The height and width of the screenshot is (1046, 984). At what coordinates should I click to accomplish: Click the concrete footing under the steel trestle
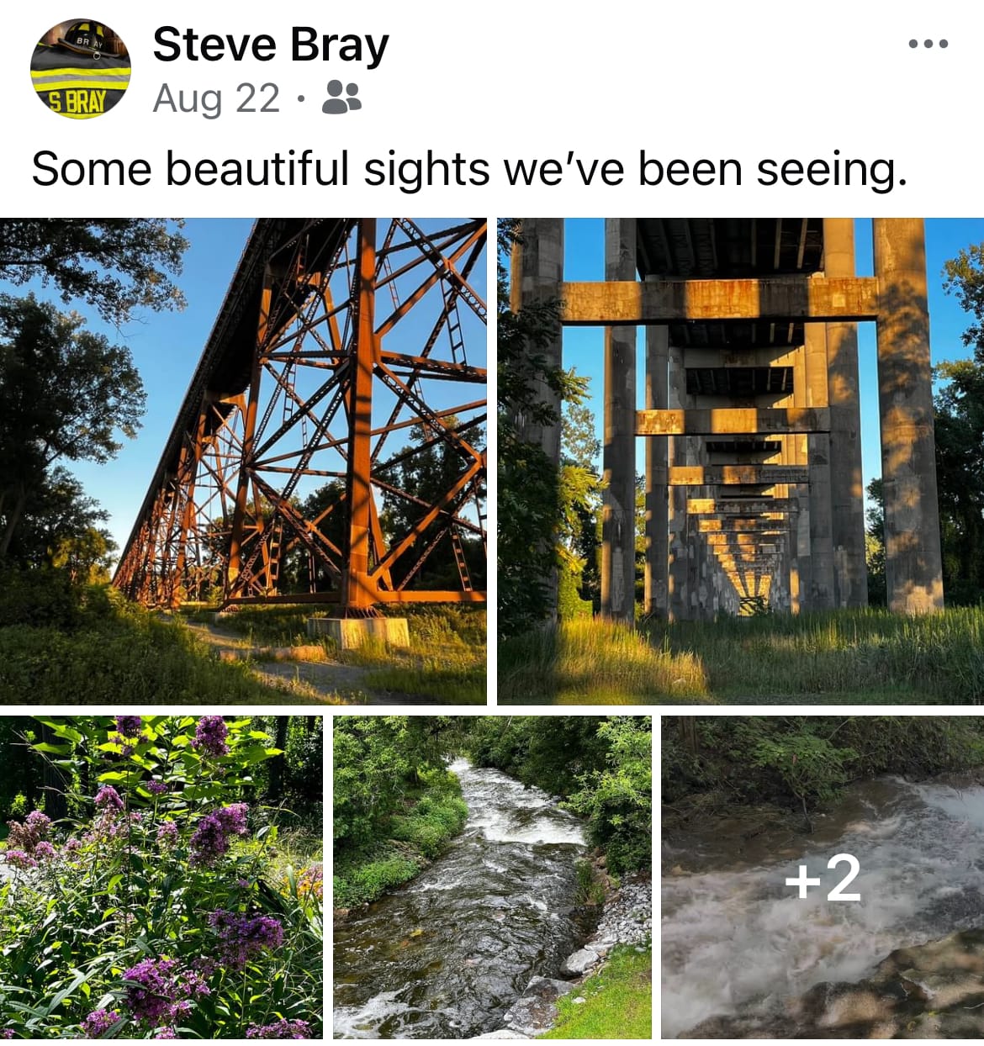tap(358, 631)
